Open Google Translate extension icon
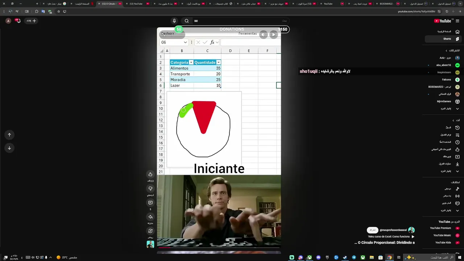 43,12
